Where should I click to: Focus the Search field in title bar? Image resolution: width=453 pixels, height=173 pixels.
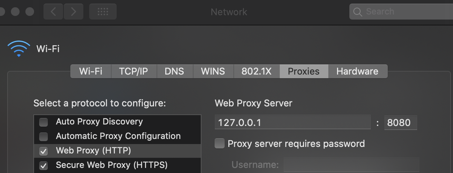(x=402, y=12)
